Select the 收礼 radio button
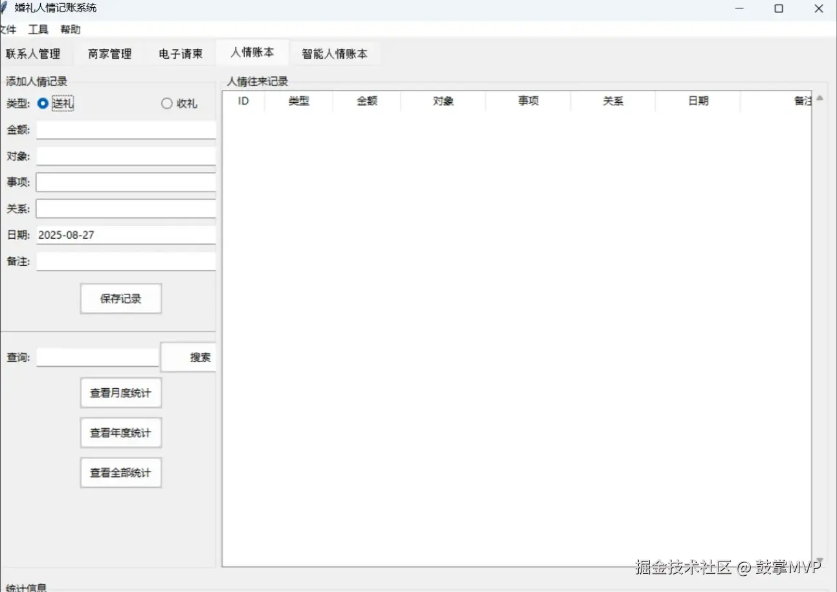The width and height of the screenshot is (837, 592). [x=166, y=103]
